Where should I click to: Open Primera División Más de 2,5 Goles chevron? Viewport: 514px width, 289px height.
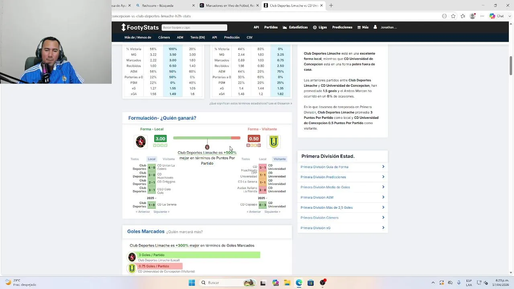pyautogui.click(x=383, y=208)
